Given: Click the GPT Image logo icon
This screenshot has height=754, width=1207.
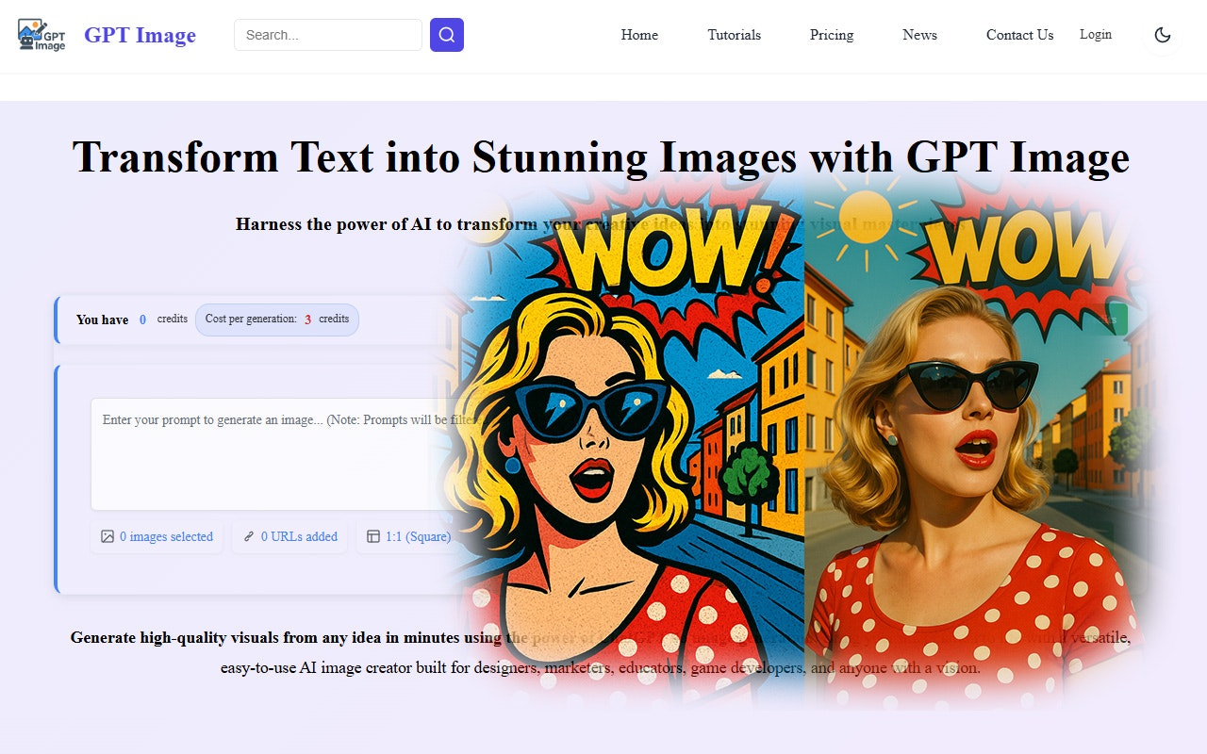Looking at the screenshot, I should point(41,35).
